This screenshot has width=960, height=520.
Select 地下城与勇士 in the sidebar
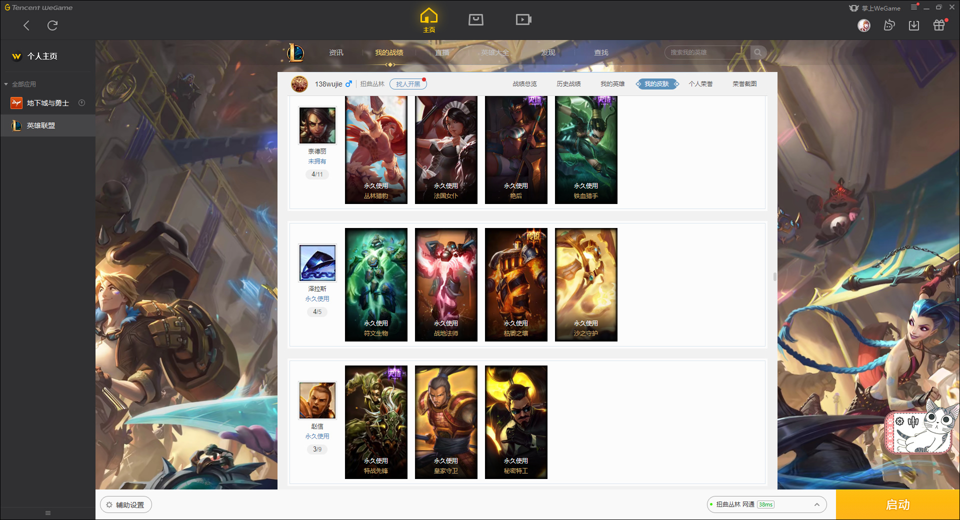tap(47, 103)
